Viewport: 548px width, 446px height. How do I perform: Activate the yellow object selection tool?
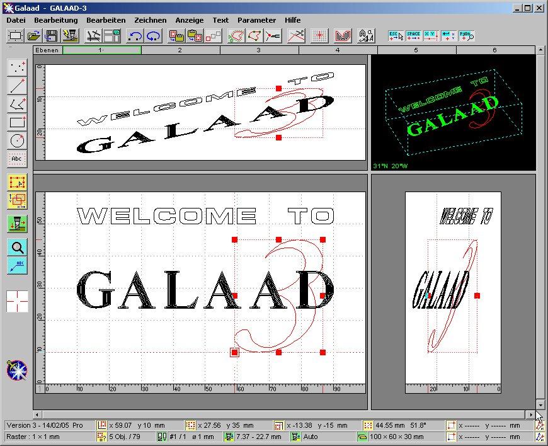point(17,183)
